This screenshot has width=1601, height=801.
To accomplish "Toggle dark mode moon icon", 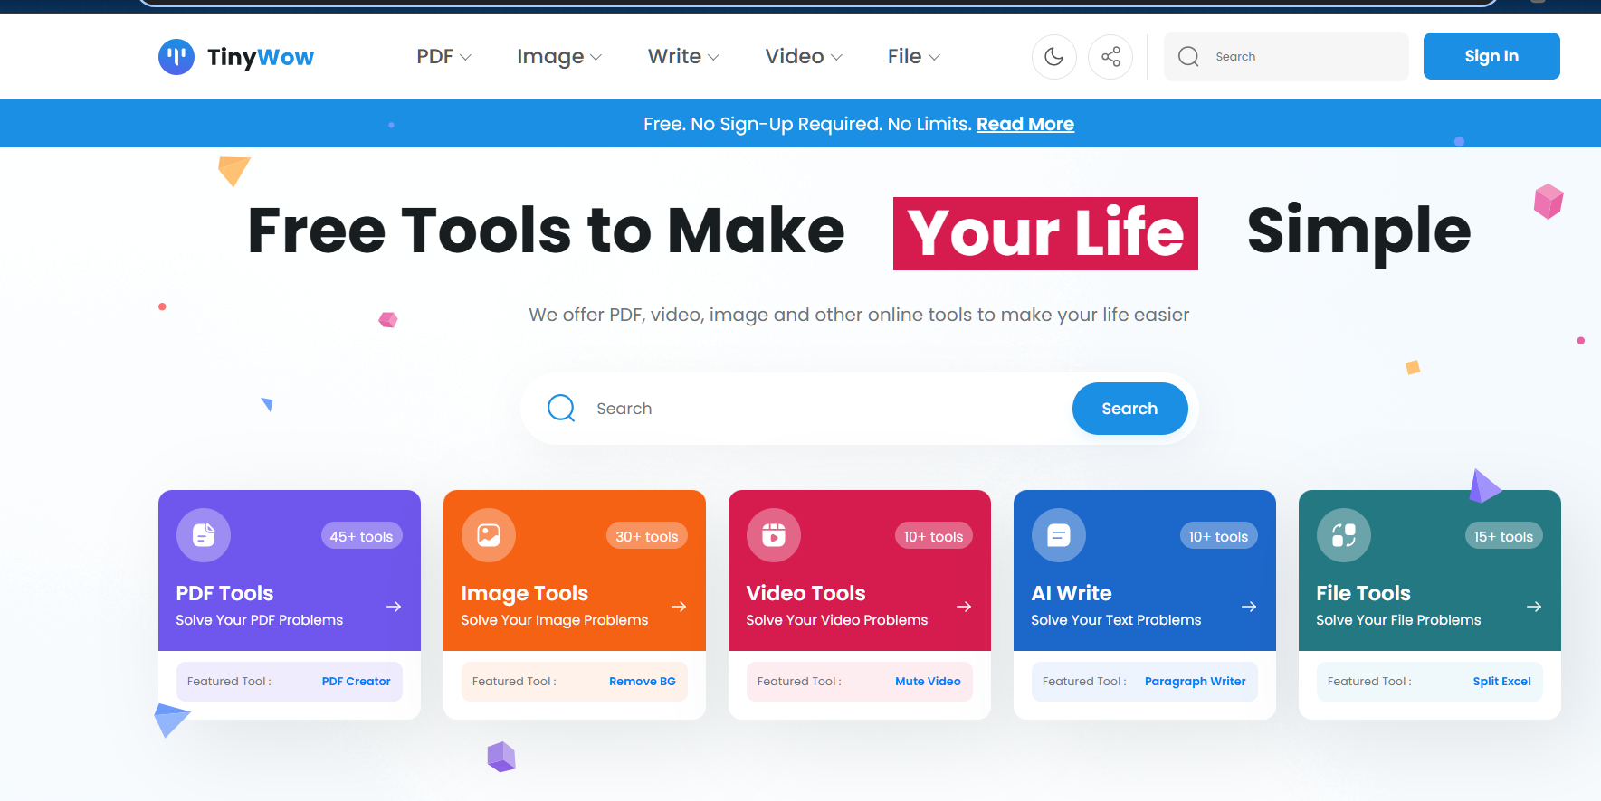I will (x=1054, y=57).
